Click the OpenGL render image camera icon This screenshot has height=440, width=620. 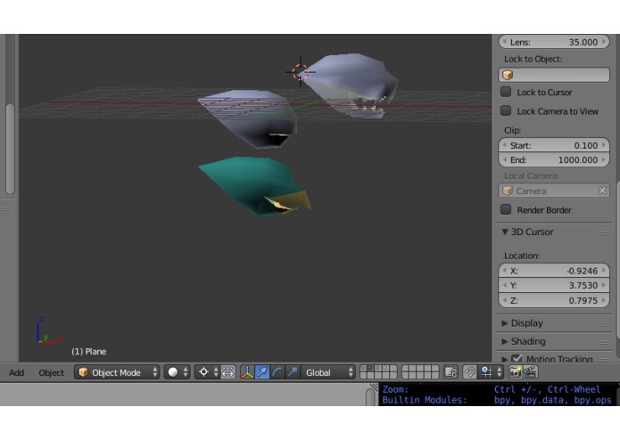[x=515, y=372]
